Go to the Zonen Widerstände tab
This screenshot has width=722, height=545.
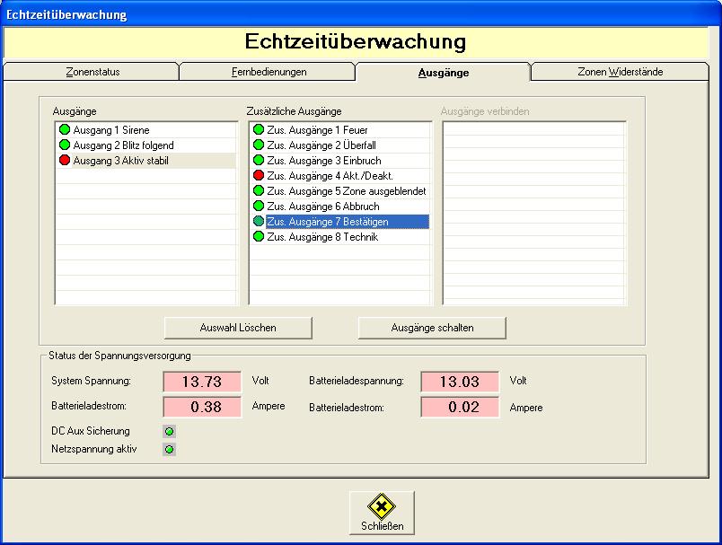tap(620, 72)
